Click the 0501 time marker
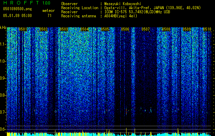Viewport: 215px width, 136px height. (x=23, y=29)
